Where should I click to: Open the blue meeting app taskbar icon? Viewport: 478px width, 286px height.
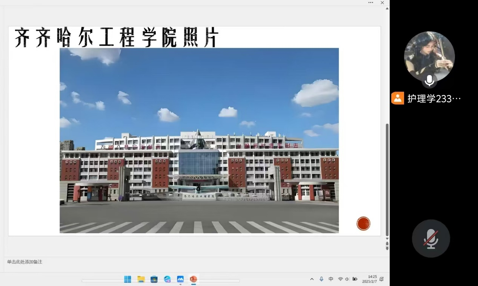180,279
